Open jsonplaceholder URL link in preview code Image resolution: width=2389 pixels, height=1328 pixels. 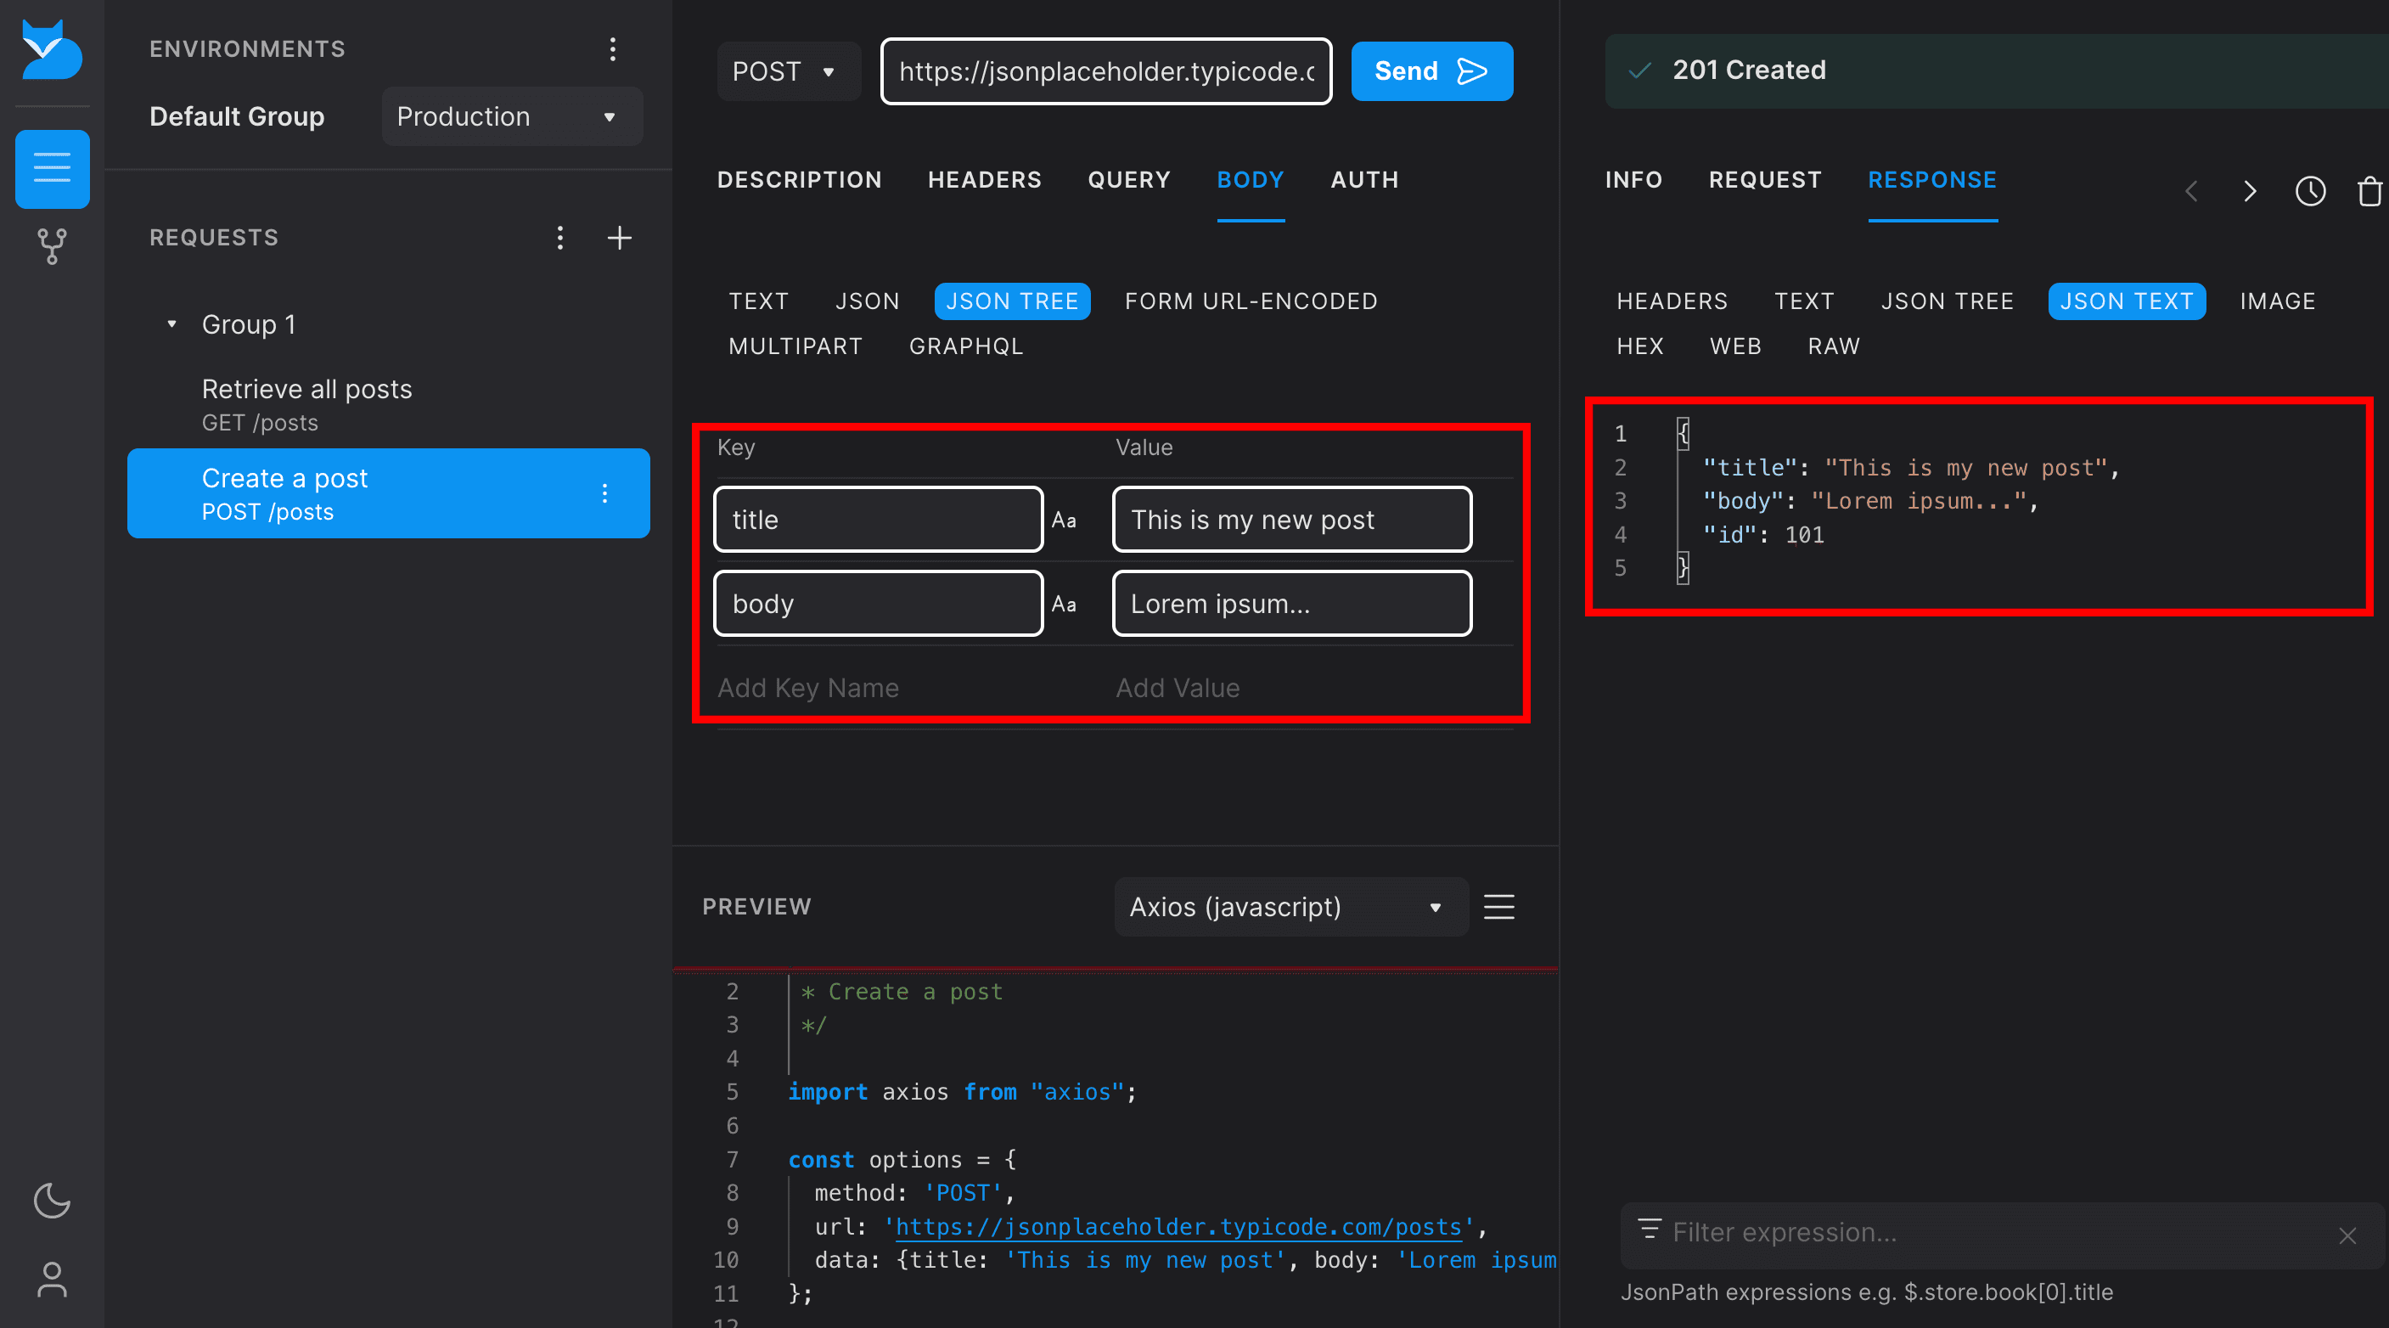(x=1178, y=1228)
